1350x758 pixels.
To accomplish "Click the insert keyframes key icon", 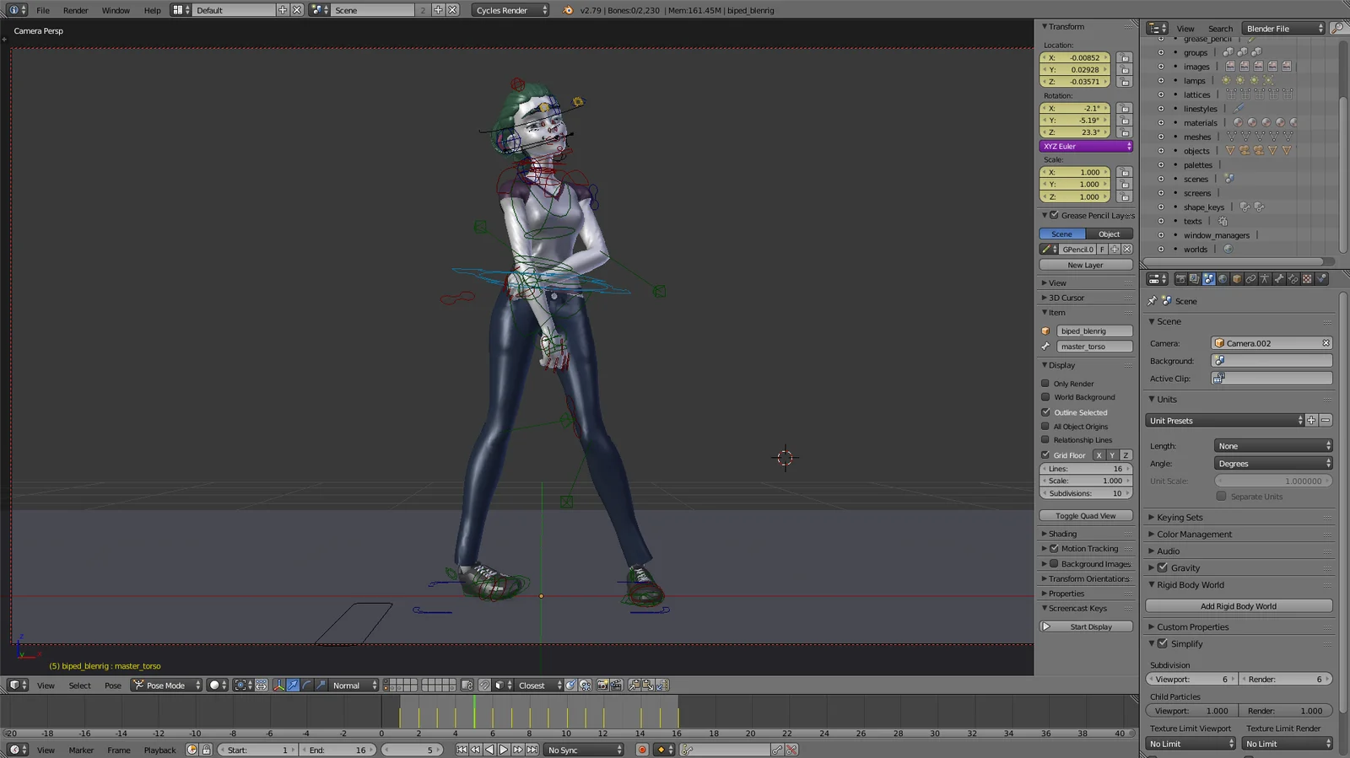I will [x=777, y=750].
